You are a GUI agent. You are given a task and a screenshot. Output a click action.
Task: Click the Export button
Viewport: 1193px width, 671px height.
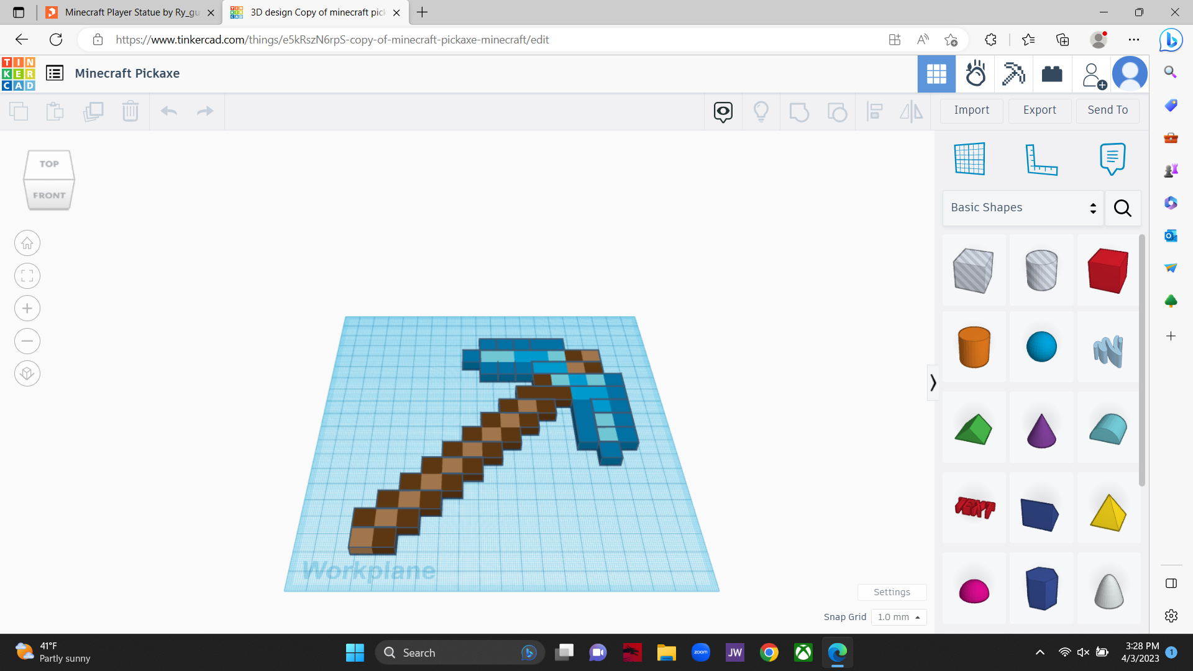pos(1039,110)
